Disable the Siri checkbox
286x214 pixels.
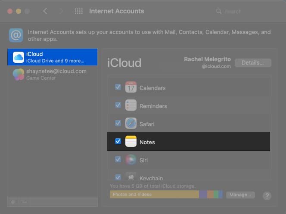coord(118,159)
